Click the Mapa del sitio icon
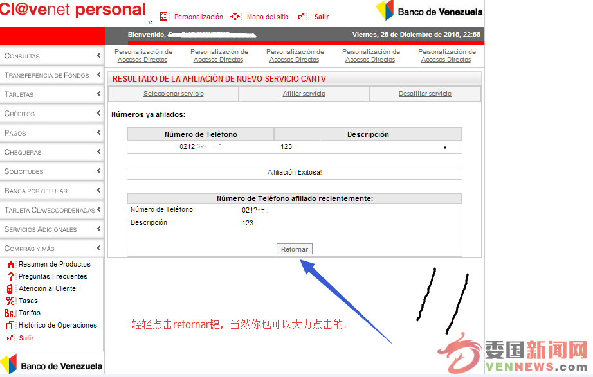The height and width of the screenshot is (377, 593). (235, 16)
